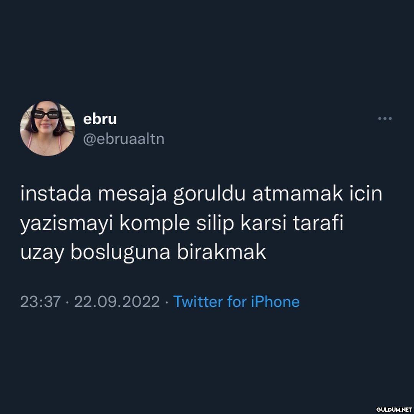This screenshot has height=414, width=414.
Task: Click the word goruldu in the tweet
Action: [x=209, y=195]
